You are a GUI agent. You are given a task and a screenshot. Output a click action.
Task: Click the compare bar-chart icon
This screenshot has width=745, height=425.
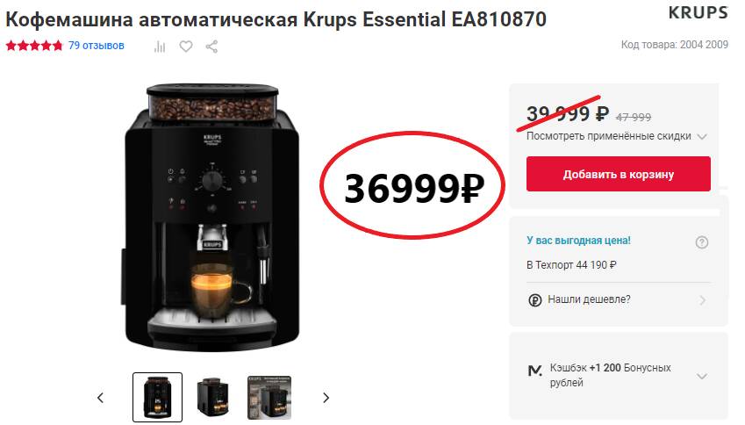(160, 47)
